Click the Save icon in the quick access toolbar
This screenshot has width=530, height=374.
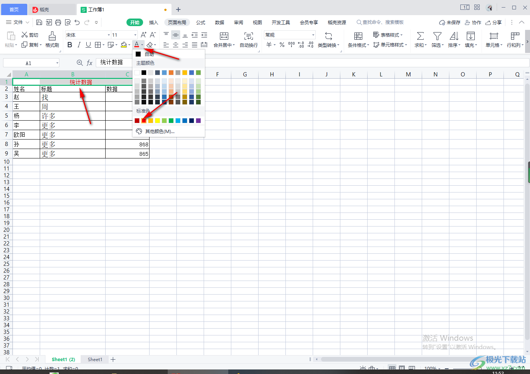[39, 23]
